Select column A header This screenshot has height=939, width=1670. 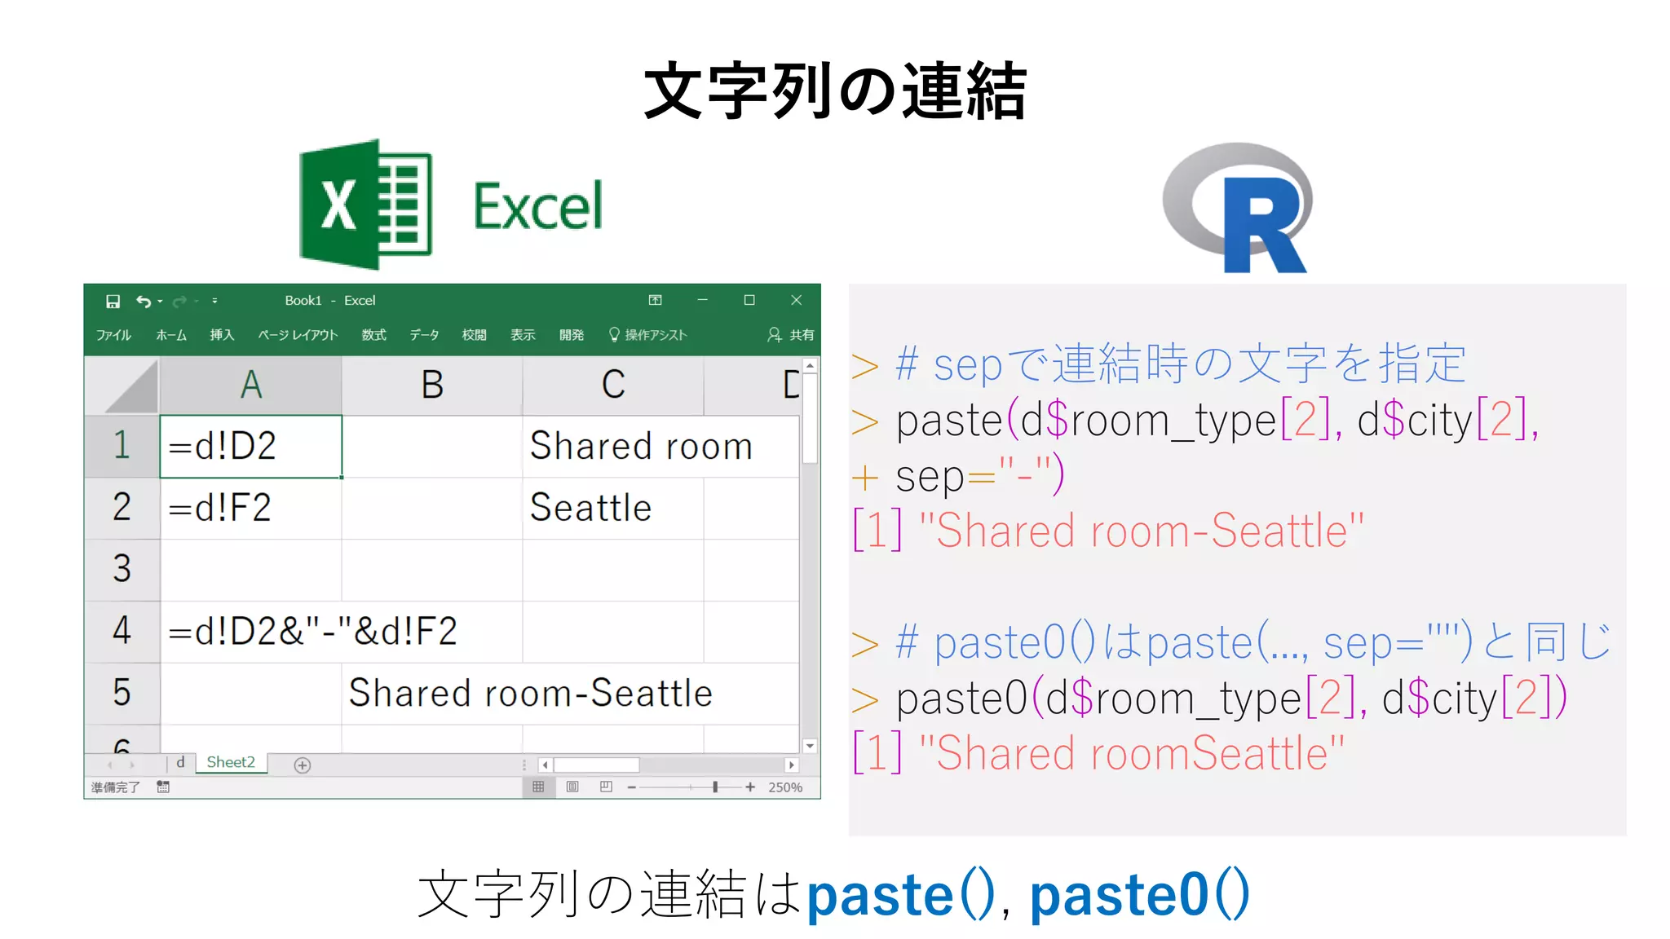pyautogui.click(x=251, y=386)
